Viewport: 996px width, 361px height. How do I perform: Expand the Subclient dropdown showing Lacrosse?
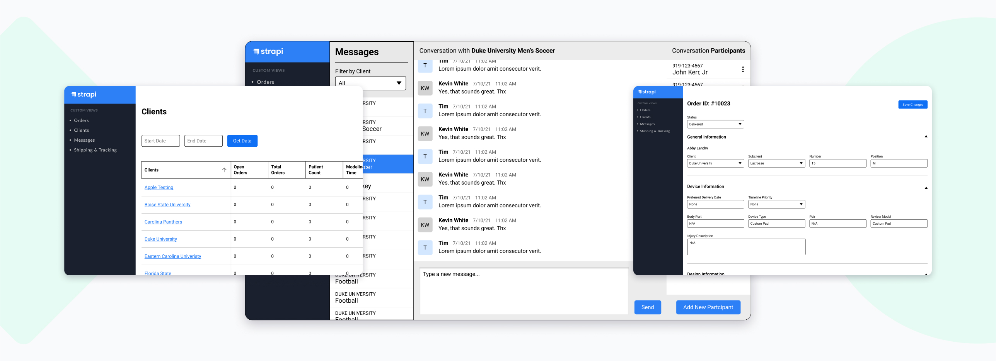(776, 163)
